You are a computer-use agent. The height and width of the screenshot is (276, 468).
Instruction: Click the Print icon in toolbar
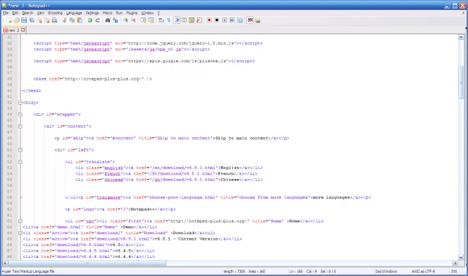(55, 20)
